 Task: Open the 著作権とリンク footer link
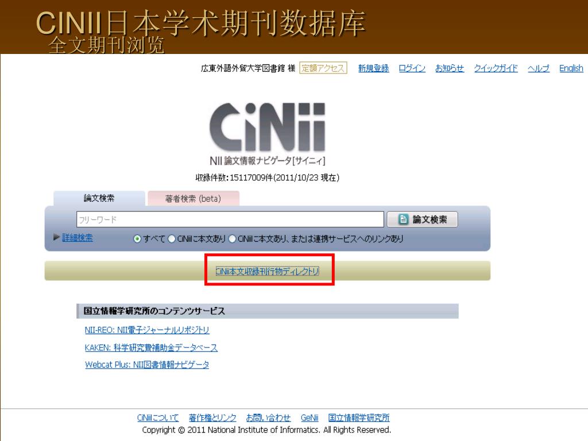click(212, 418)
